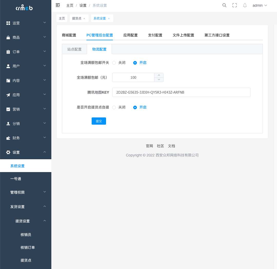The width and height of the screenshot is (277, 269).
Task: Click the 订单 clipboard icon
Action: click(x=8, y=52)
